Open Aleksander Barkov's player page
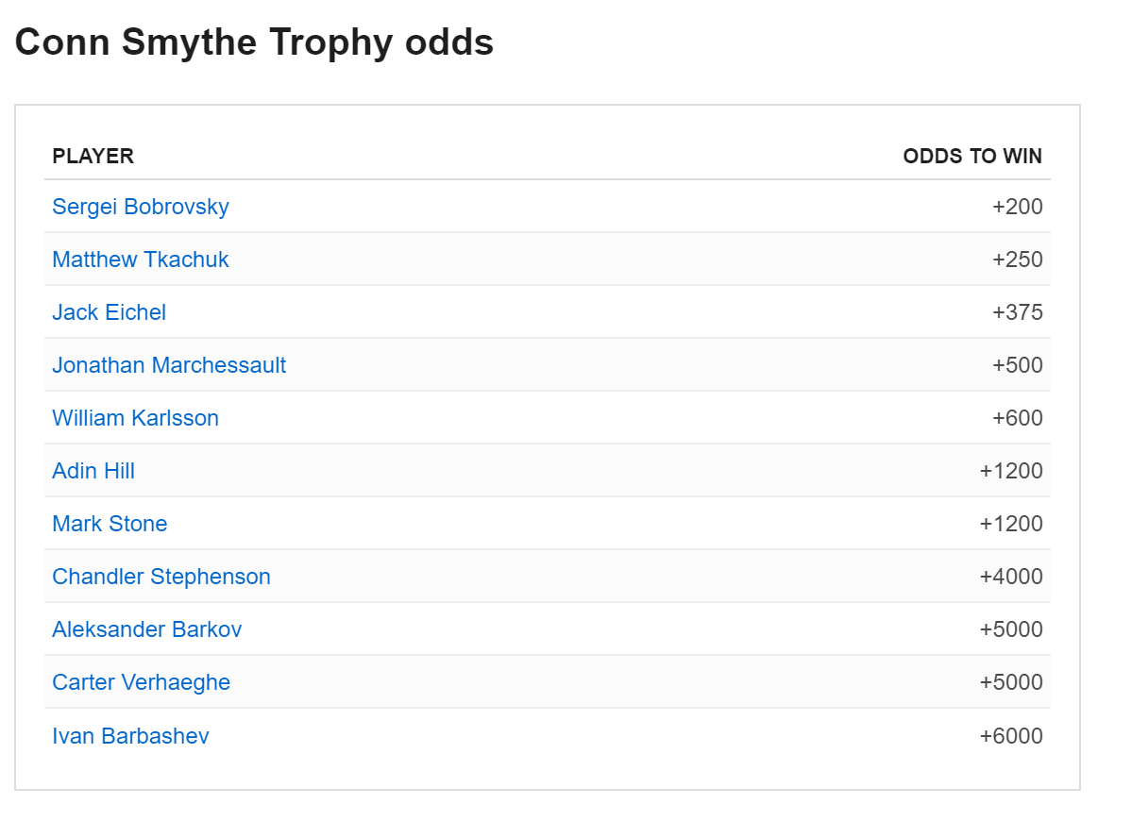Image resolution: width=1132 pixels, height=821 pixels. coord(147,629)
